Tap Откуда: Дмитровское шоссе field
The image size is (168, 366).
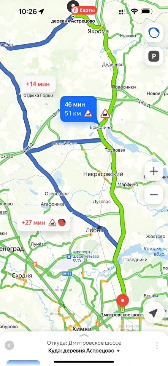[x=84, y=343]
